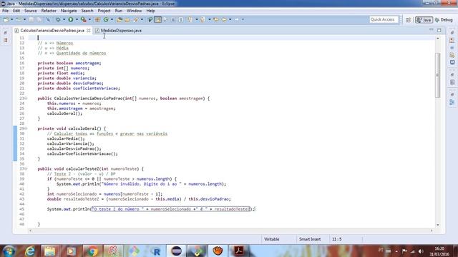Open the Outline view icon in right trim
Screen dimensions: 458x257
tap(452, 102)
